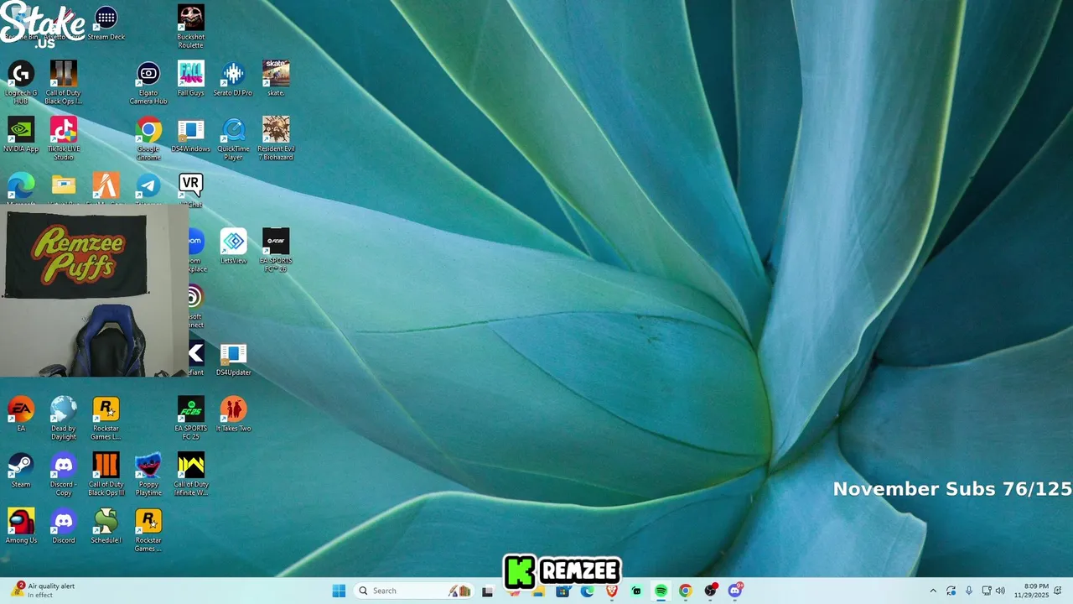
Task: Launch Resident Evil 7 Biohazard shortcut
Action: point(276,138)
